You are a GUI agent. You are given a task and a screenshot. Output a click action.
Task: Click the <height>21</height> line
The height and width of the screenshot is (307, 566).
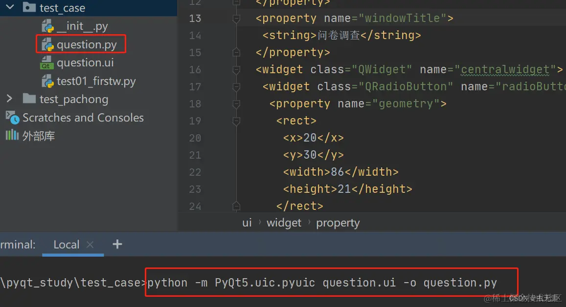point(348,189)
